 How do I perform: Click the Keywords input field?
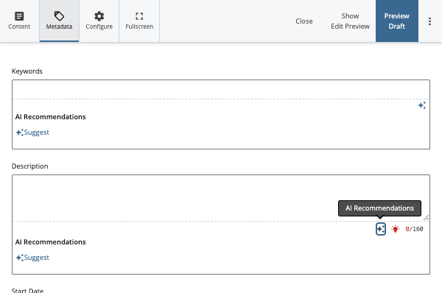pyautogui.click(x=221, y=90)
